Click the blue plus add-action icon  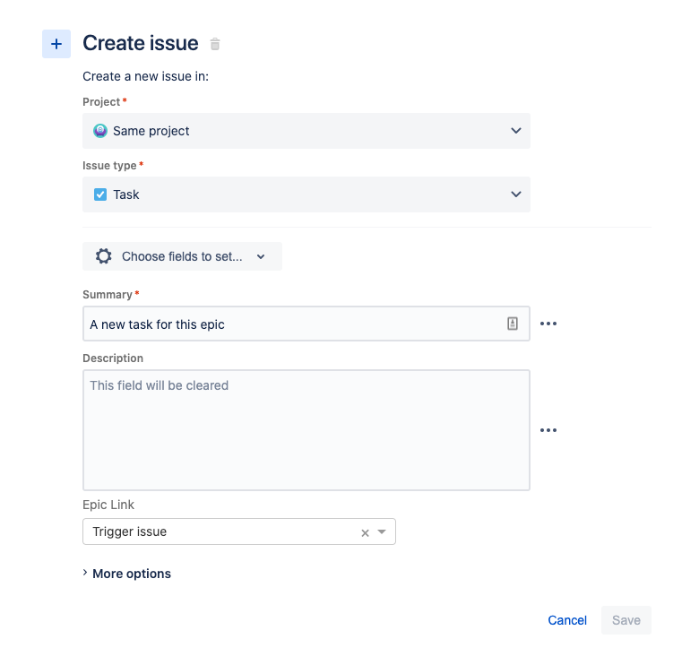[56, 44]
